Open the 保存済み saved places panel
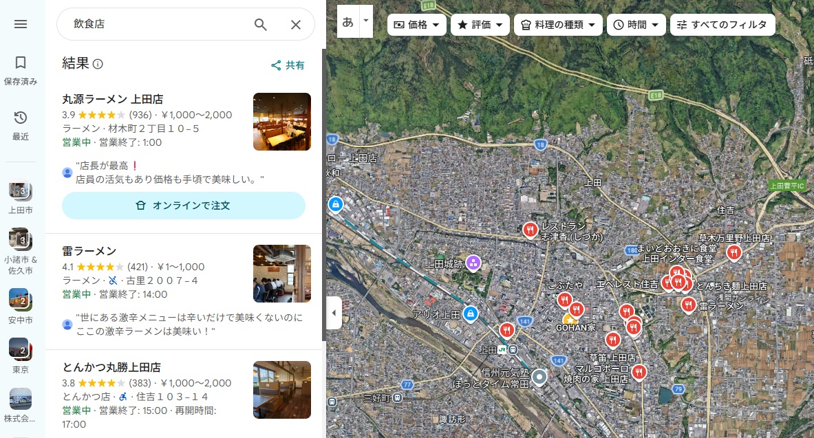Image resolution: width=814 pixels, height=438 pixels. point(21,67)
